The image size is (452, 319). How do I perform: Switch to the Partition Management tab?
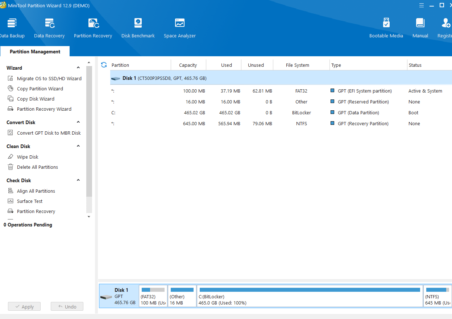tap(35, 52)
